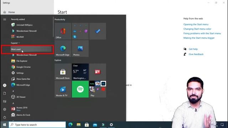Open Settings gear on the taskbar
The width and height of the screenshot is (228, 128).
pos(111,125)
